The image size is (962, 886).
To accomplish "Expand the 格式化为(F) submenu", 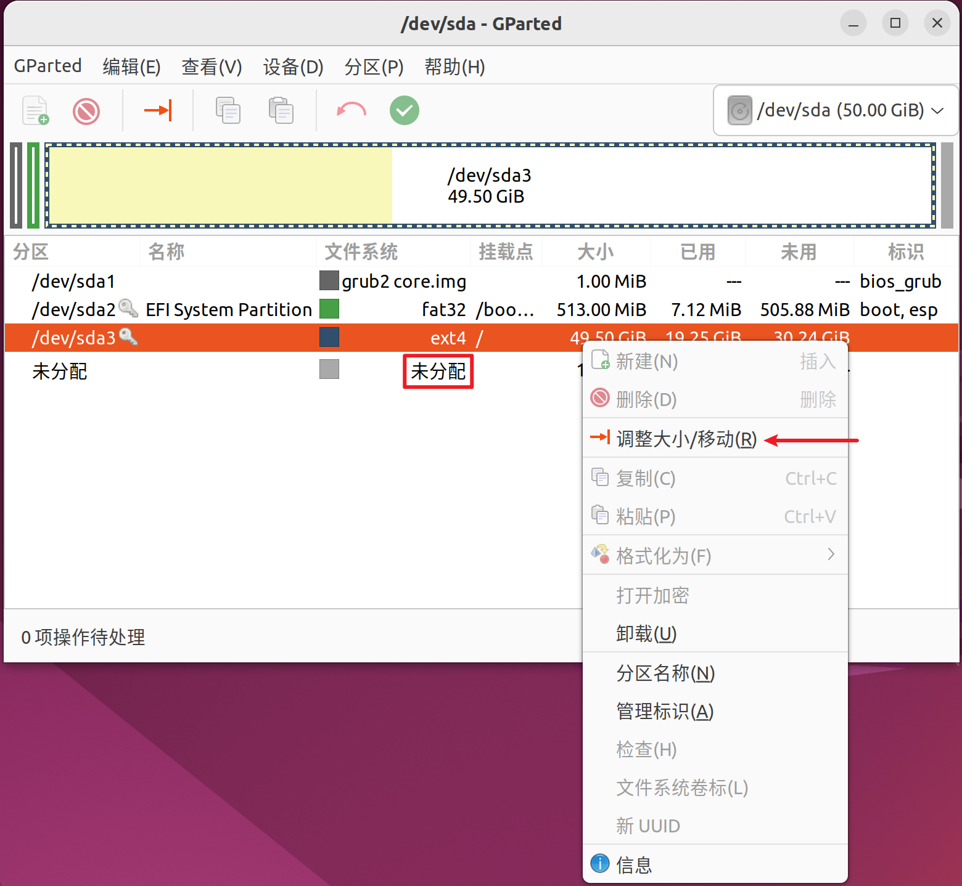I will coord(715,556).
